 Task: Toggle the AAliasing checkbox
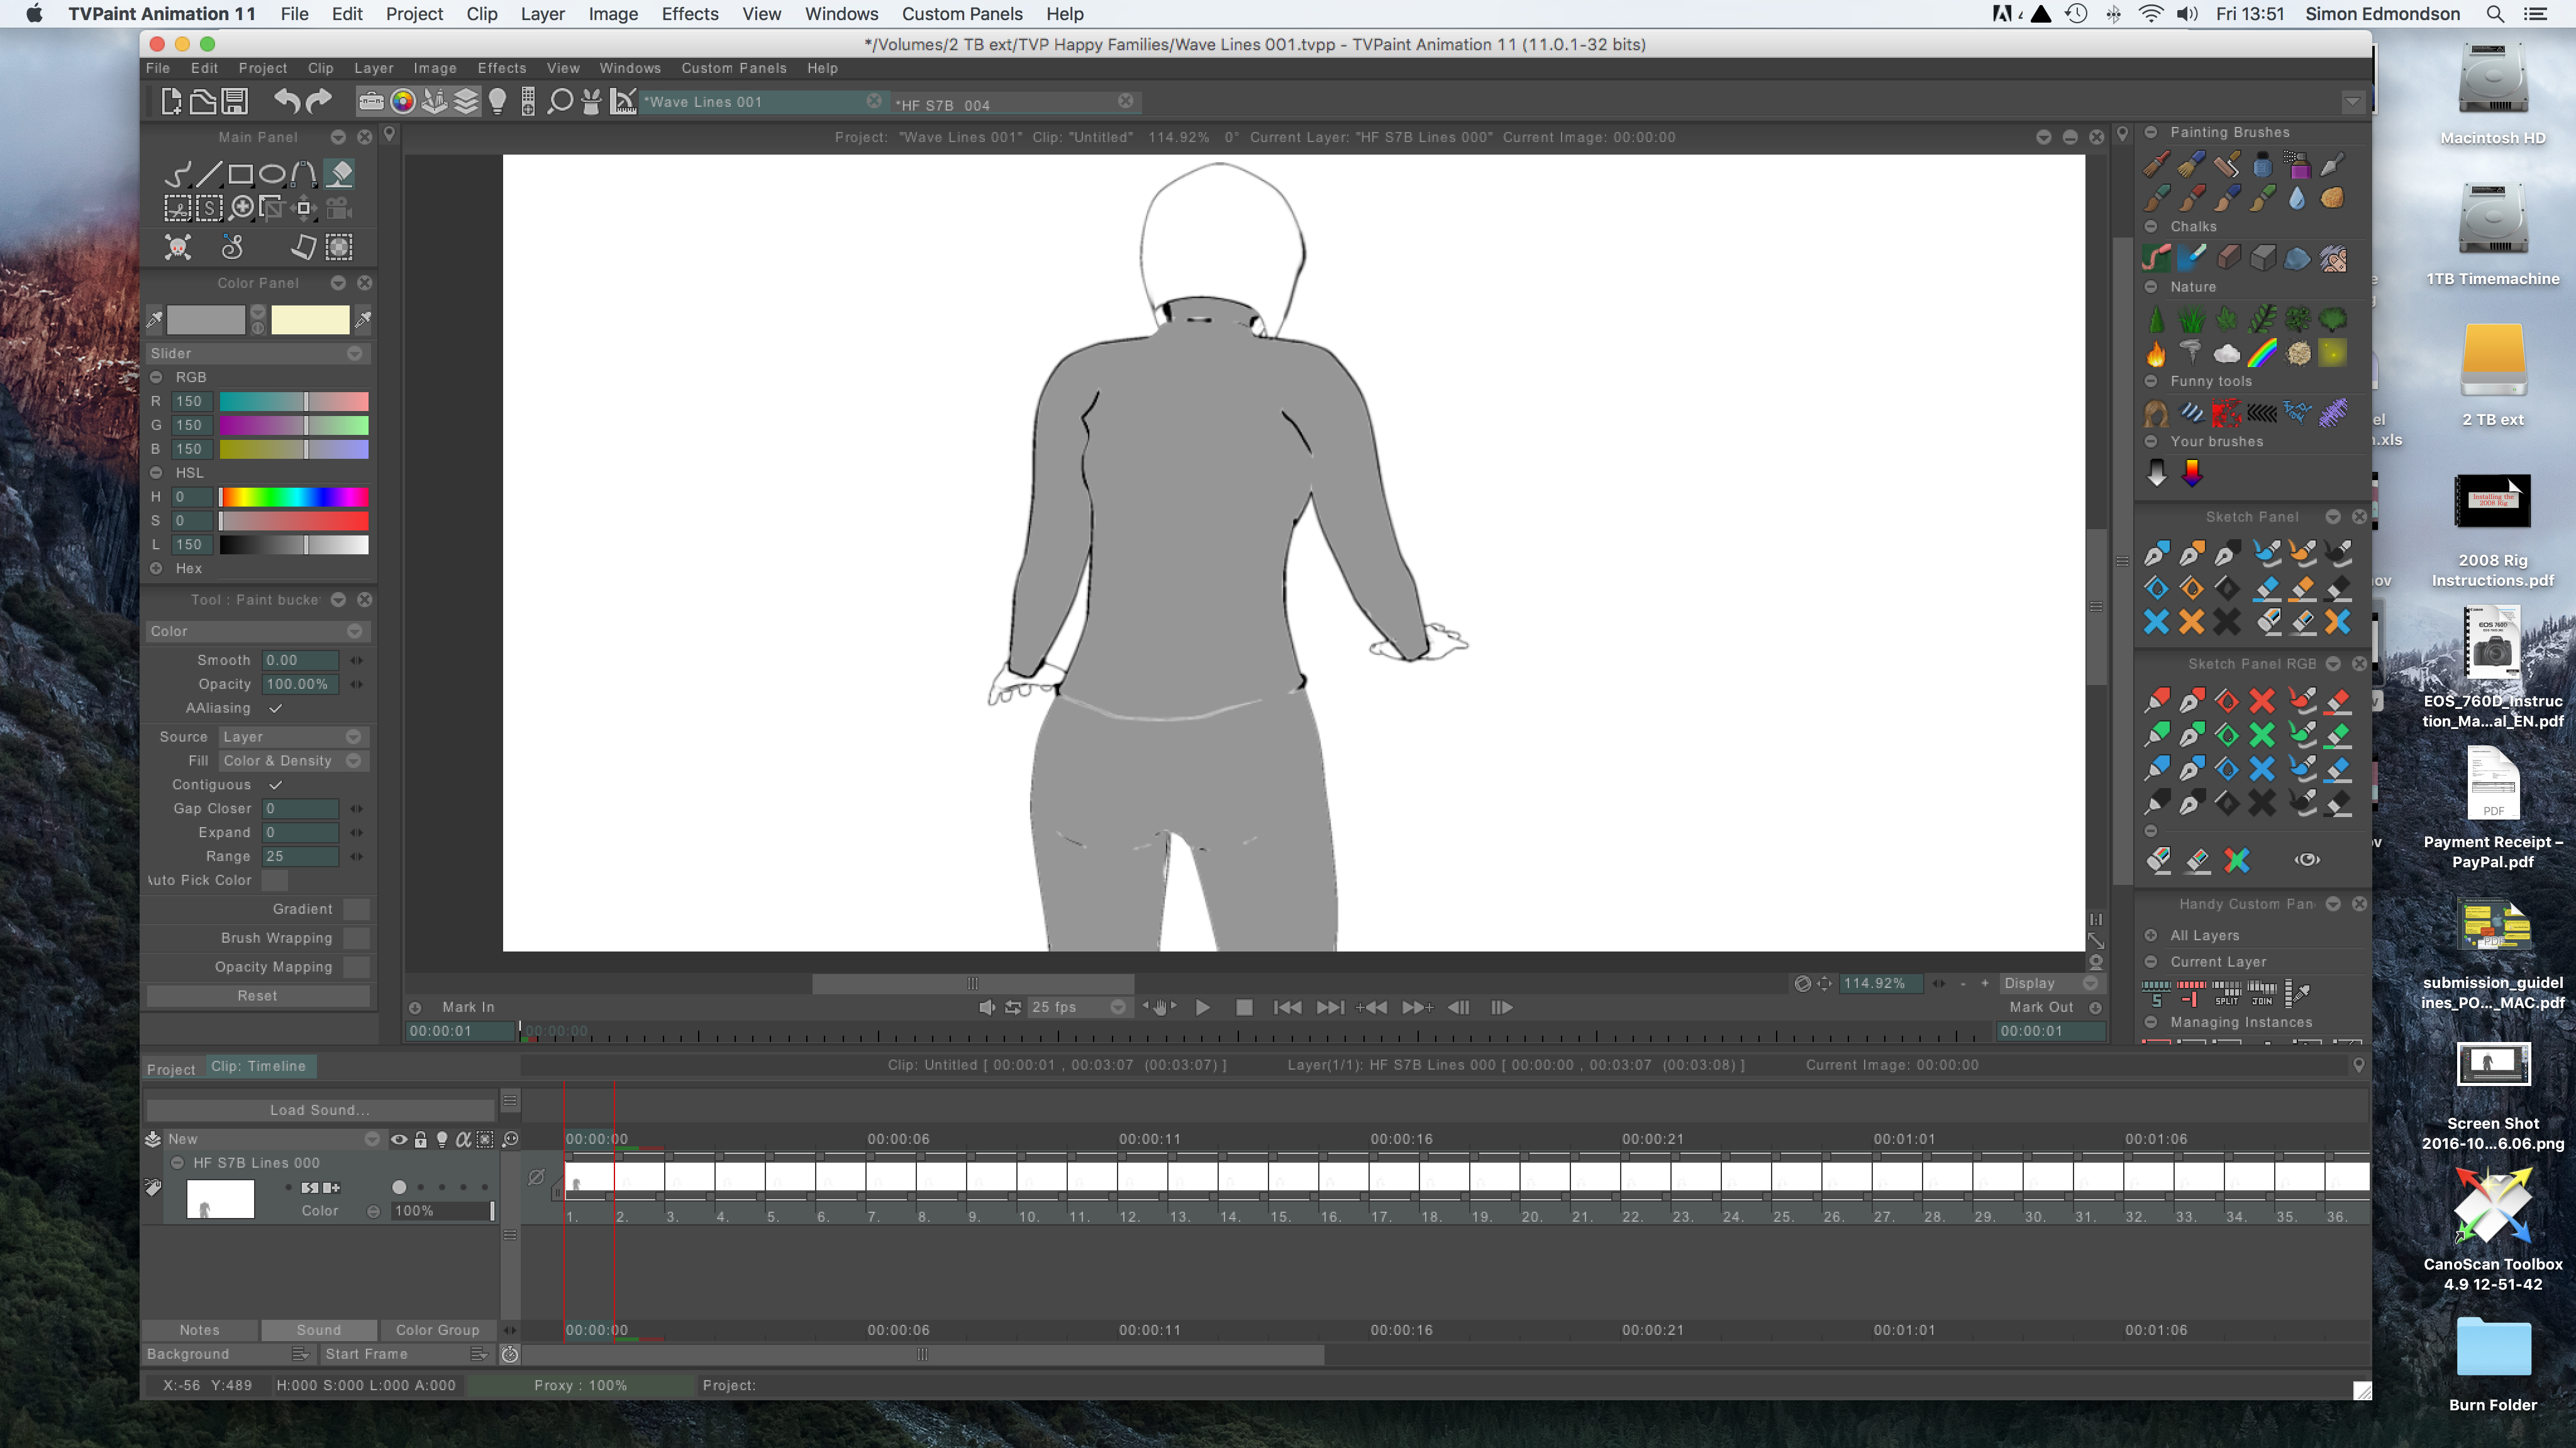275,708
